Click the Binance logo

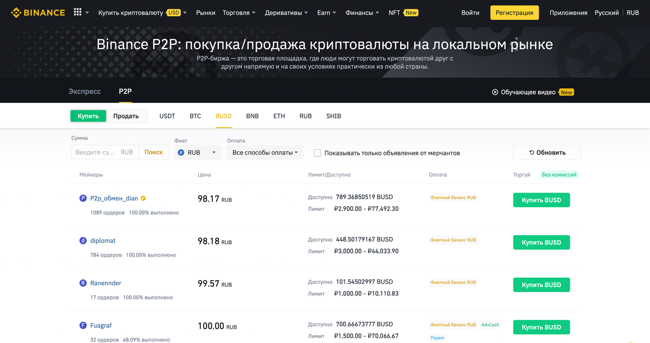(38, 12)
